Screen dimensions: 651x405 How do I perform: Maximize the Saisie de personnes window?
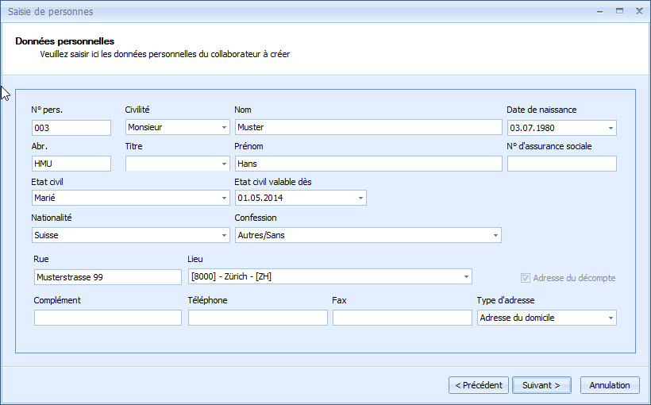[618, 11]
